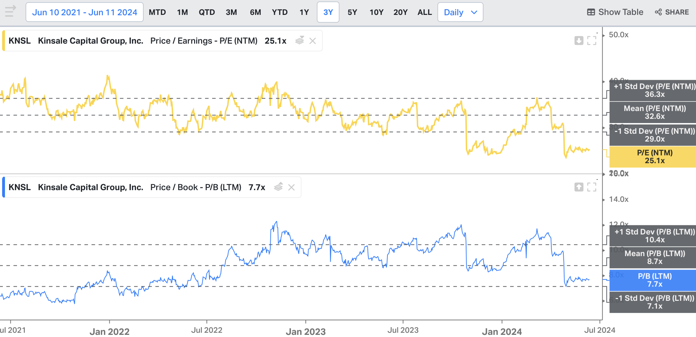Click the Mean (P/B (LTM)) 8.7x label

point(653,258)
